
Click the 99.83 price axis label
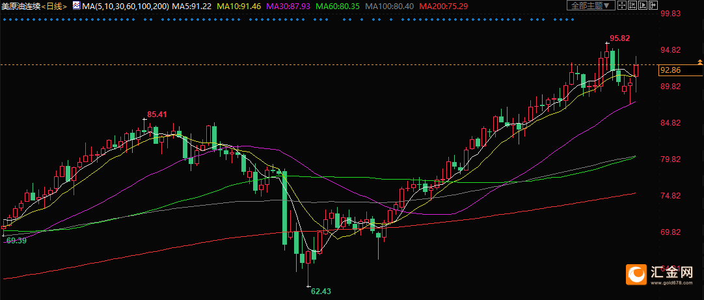(x=671, y=14)
